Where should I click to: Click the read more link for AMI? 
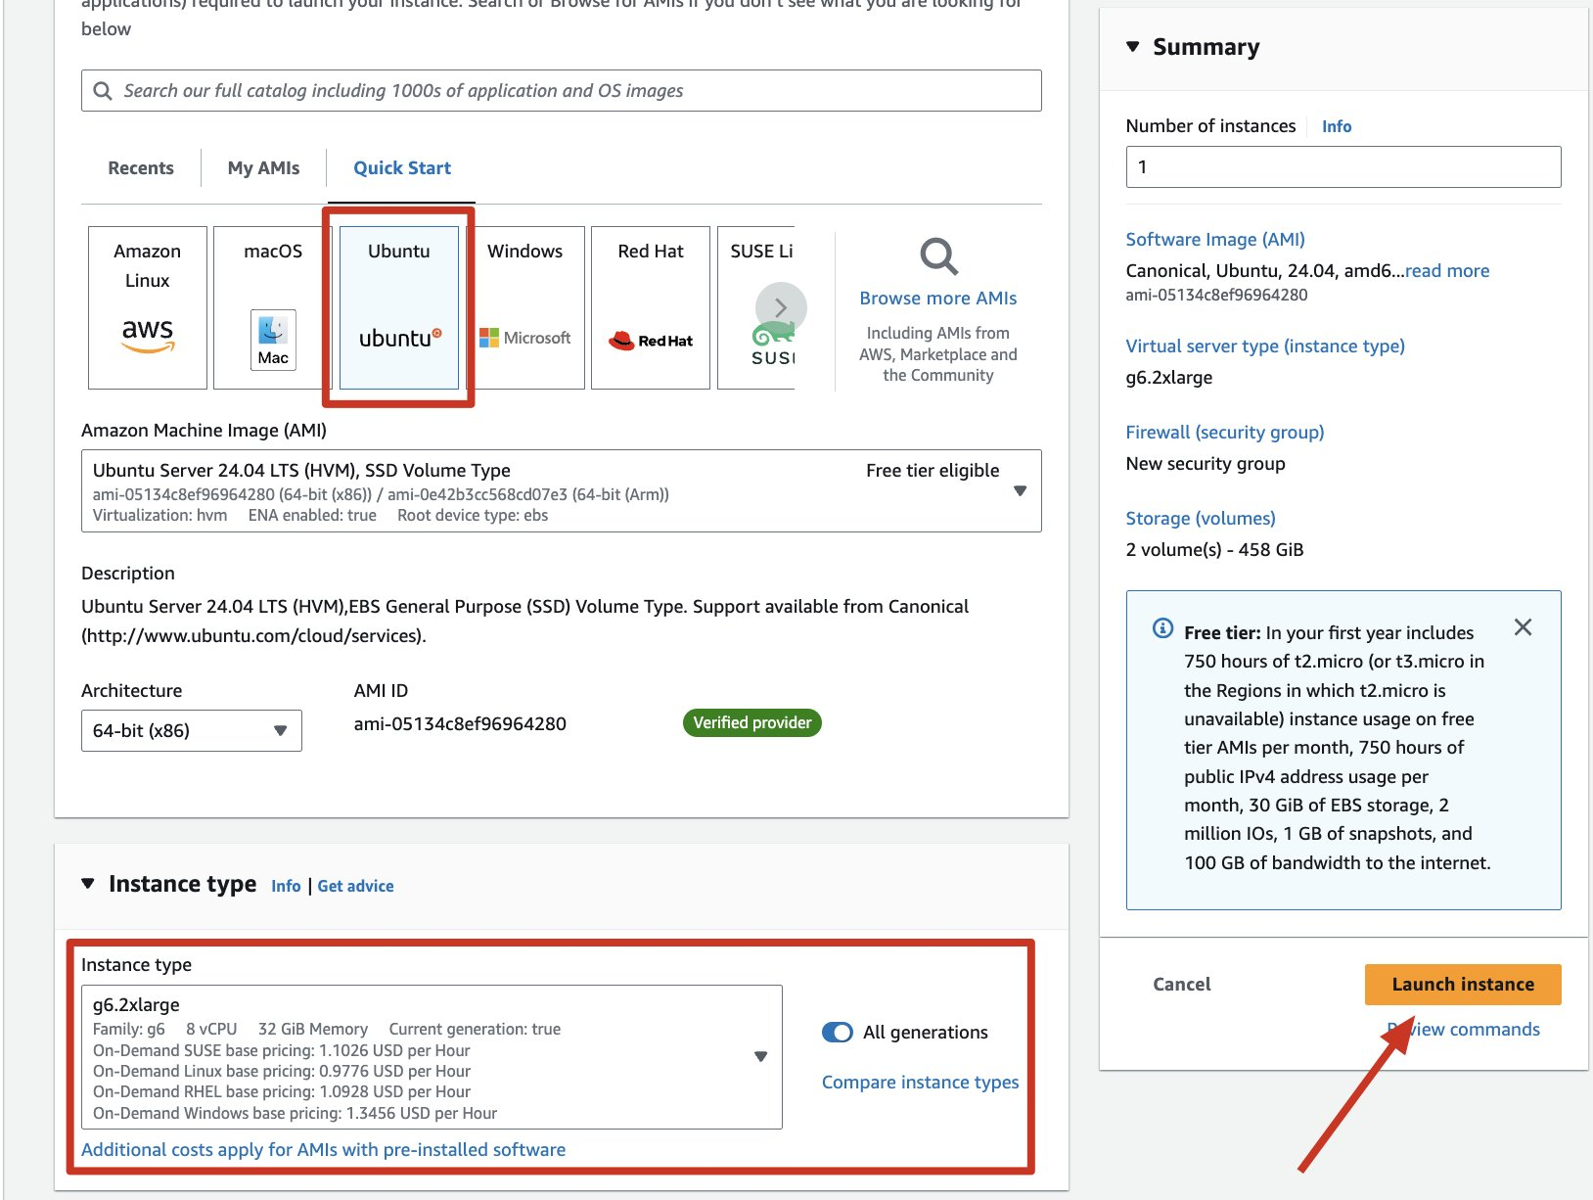[x=1447, y=271]
